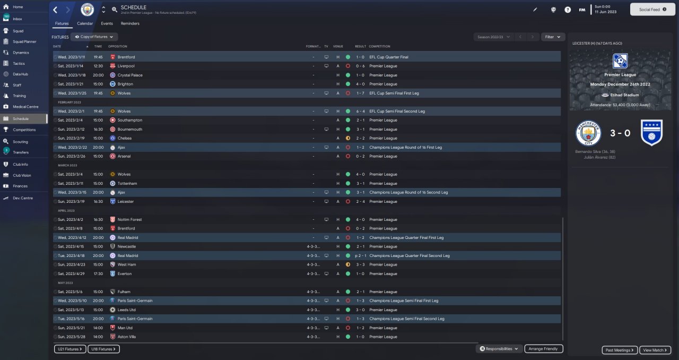Click the TV icon on the Liverpool row
This screenshot has width=679, height=360.
pyautogui.click(x=326, y=66)
